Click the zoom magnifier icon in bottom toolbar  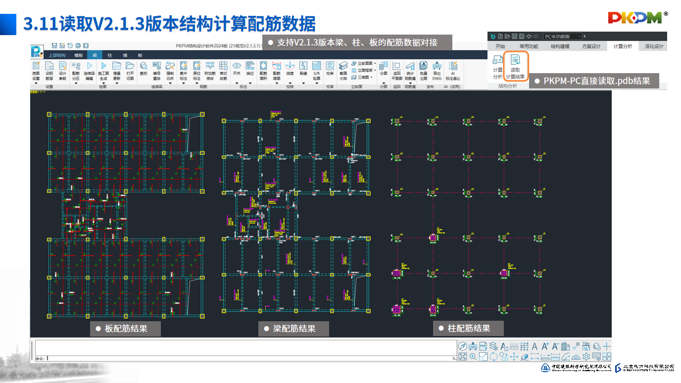coord(473,356)
